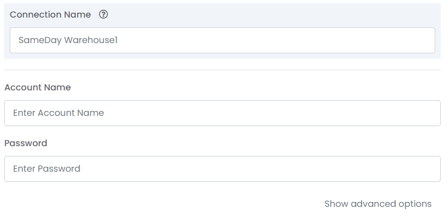Viewport: 448px width, 222px height.
Task: Open the question mark tooltip icon
Action: click(103, 15)
